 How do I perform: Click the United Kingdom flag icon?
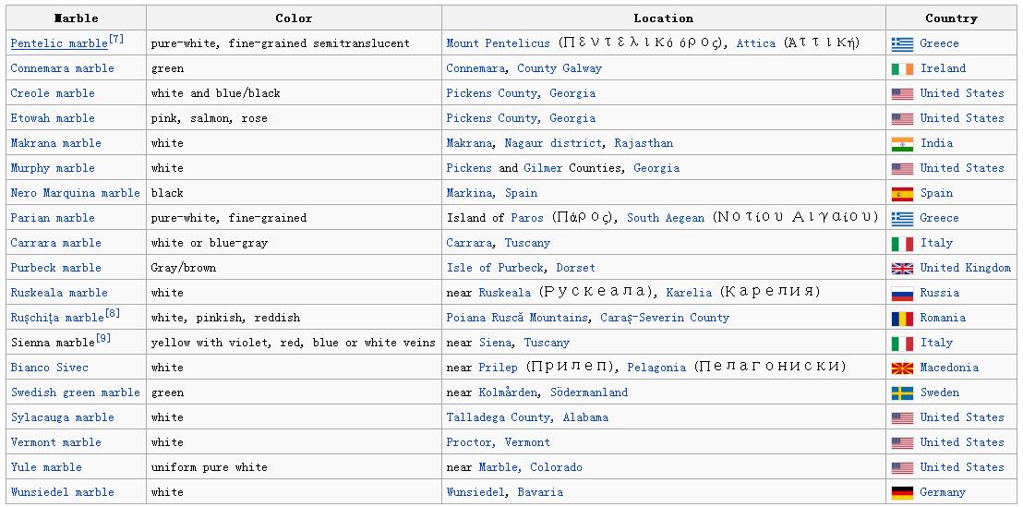[x=902, y=268]
